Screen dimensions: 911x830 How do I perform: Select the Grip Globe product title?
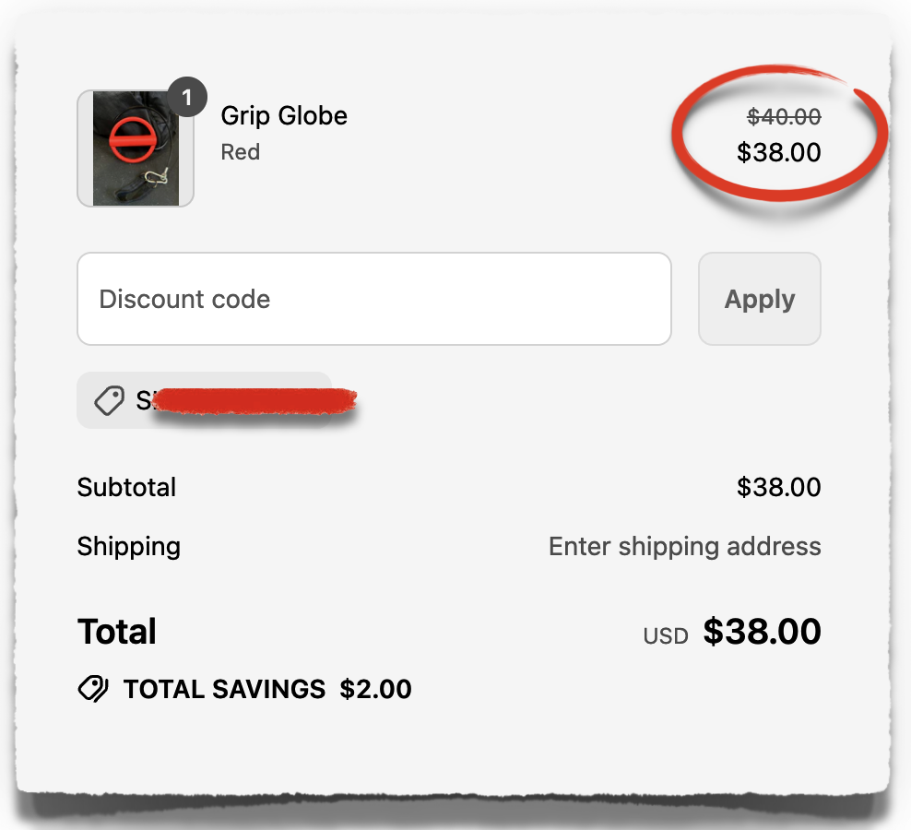pyautogui.click(x=284, y=115)
